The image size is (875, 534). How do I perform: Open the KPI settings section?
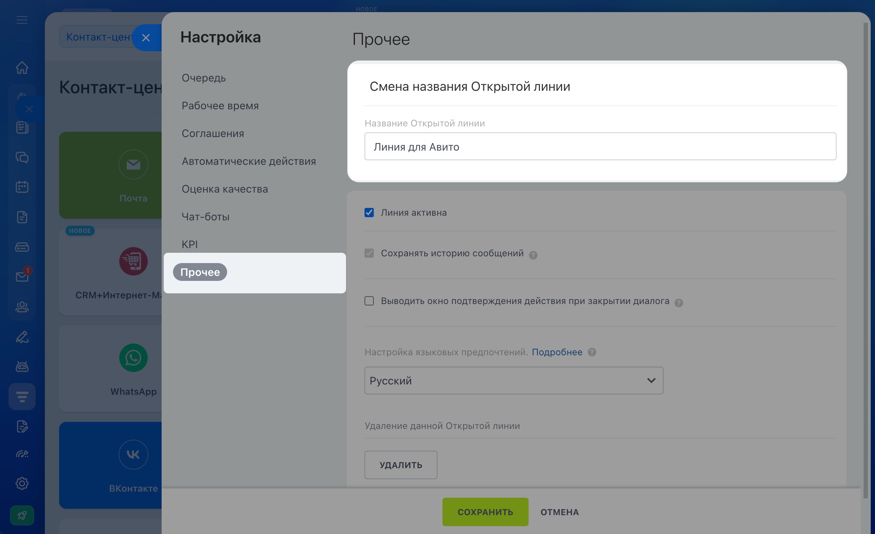tap(190, 245)
